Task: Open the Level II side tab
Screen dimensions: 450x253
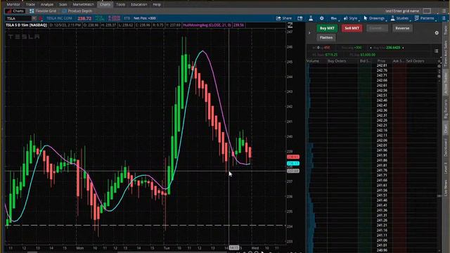Action: [446, 168]
